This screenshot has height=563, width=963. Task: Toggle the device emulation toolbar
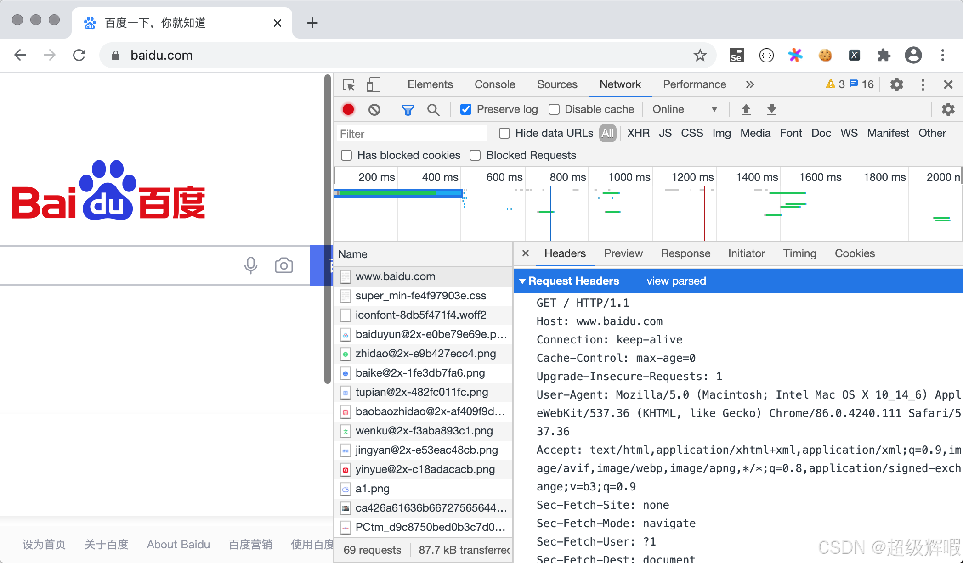[x=373, y=84]
